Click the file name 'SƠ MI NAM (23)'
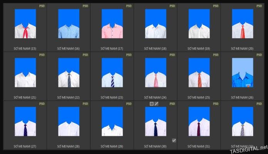The height and width of the screenshot is (154, 268). 112,97
